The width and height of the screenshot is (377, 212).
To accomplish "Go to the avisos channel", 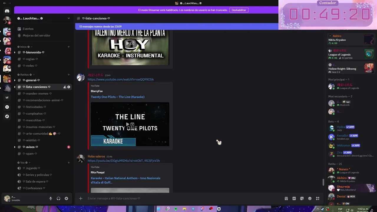I will point(43,147).
